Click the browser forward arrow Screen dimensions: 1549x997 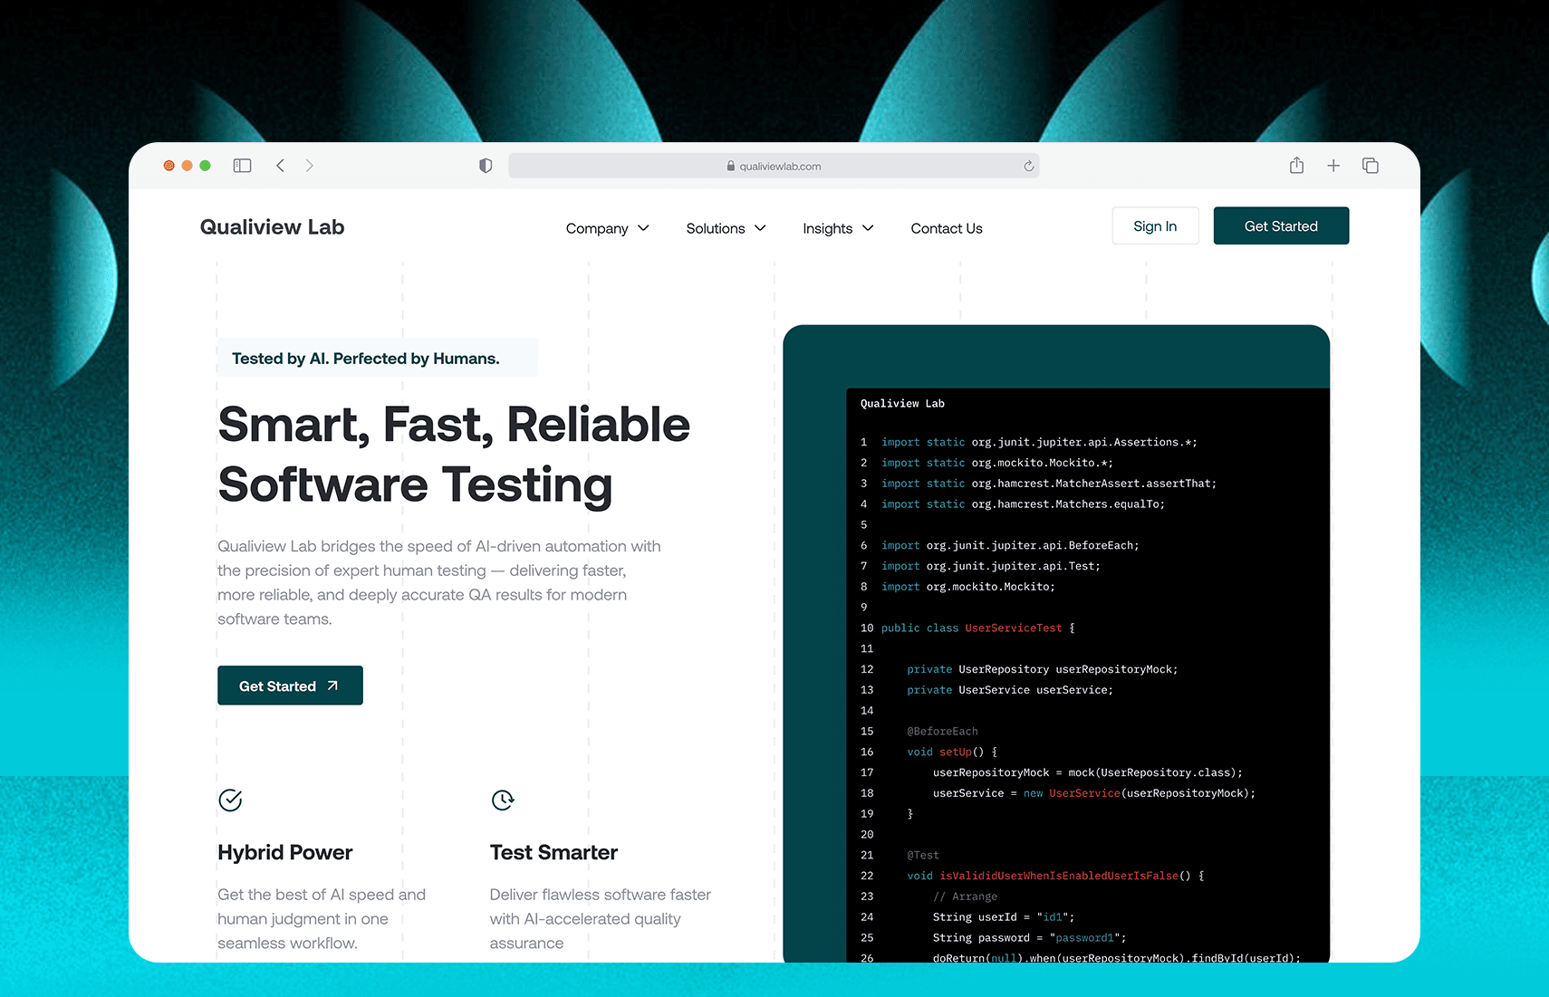point(310,166)
